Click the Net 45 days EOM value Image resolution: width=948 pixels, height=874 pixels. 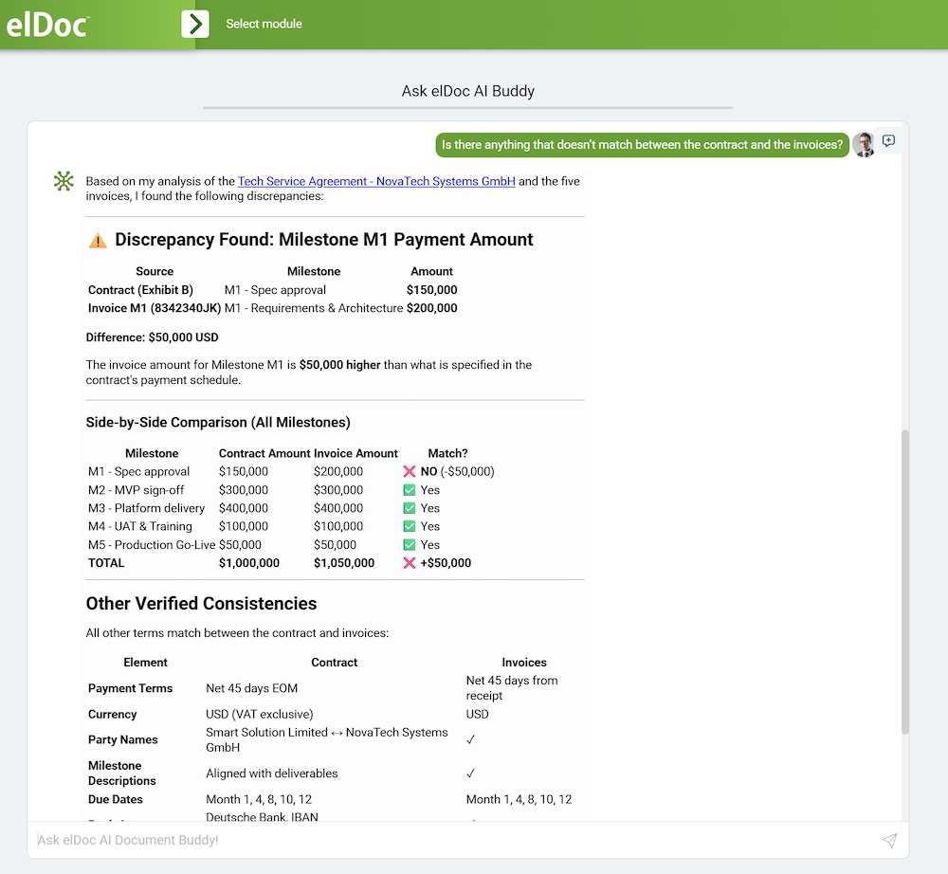(x=251, y=688)
